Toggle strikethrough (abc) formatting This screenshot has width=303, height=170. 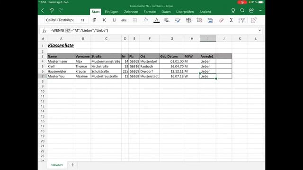pyautogui.click(x=124, y=20)
